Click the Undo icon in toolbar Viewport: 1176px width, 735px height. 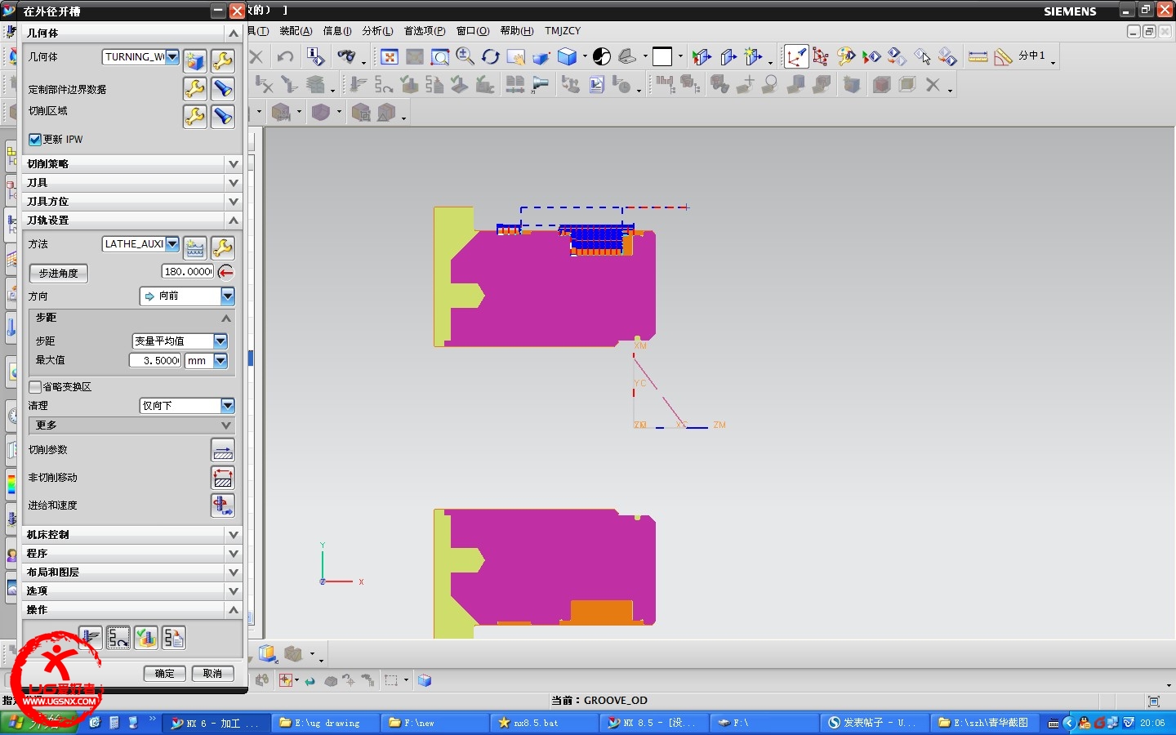coord(285,56)
